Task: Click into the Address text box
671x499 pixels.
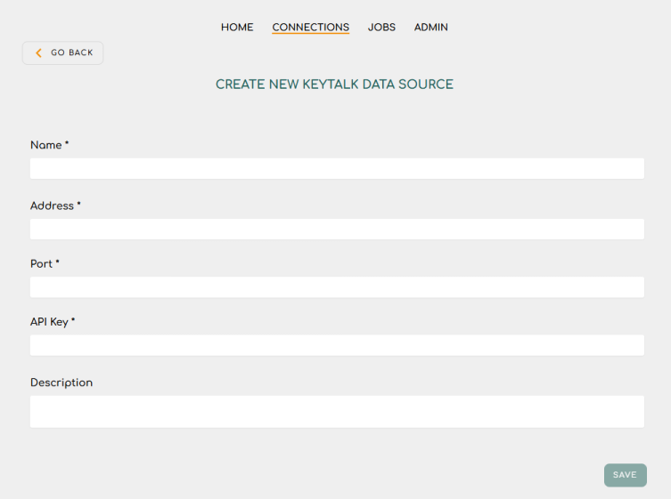Action: pyautogui.click(x=337, y=229)
